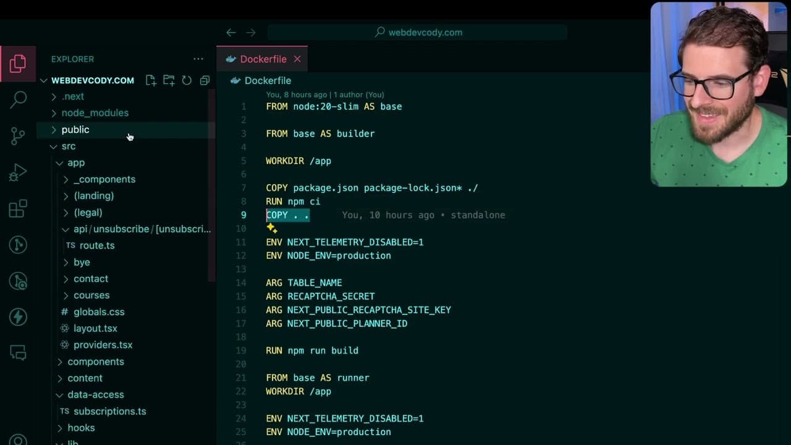Open the Run and Debug view

[18, 172]
